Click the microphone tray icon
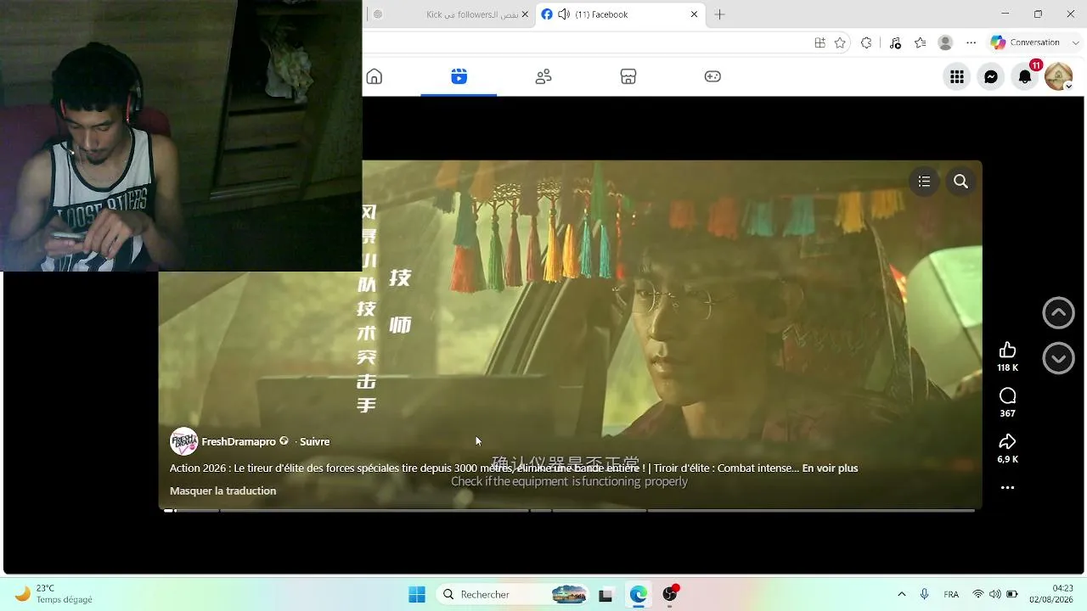The width and height of the screenshot is (1087, 611). [x=925, y=595]
